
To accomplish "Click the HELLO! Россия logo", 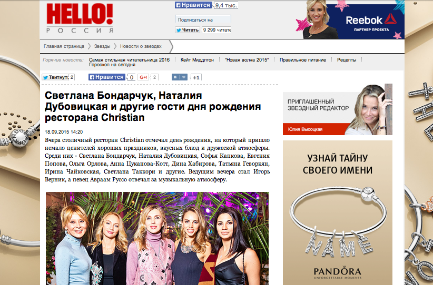I will click(x=80, y=18).
